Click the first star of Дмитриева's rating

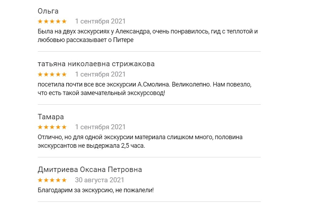40,180
